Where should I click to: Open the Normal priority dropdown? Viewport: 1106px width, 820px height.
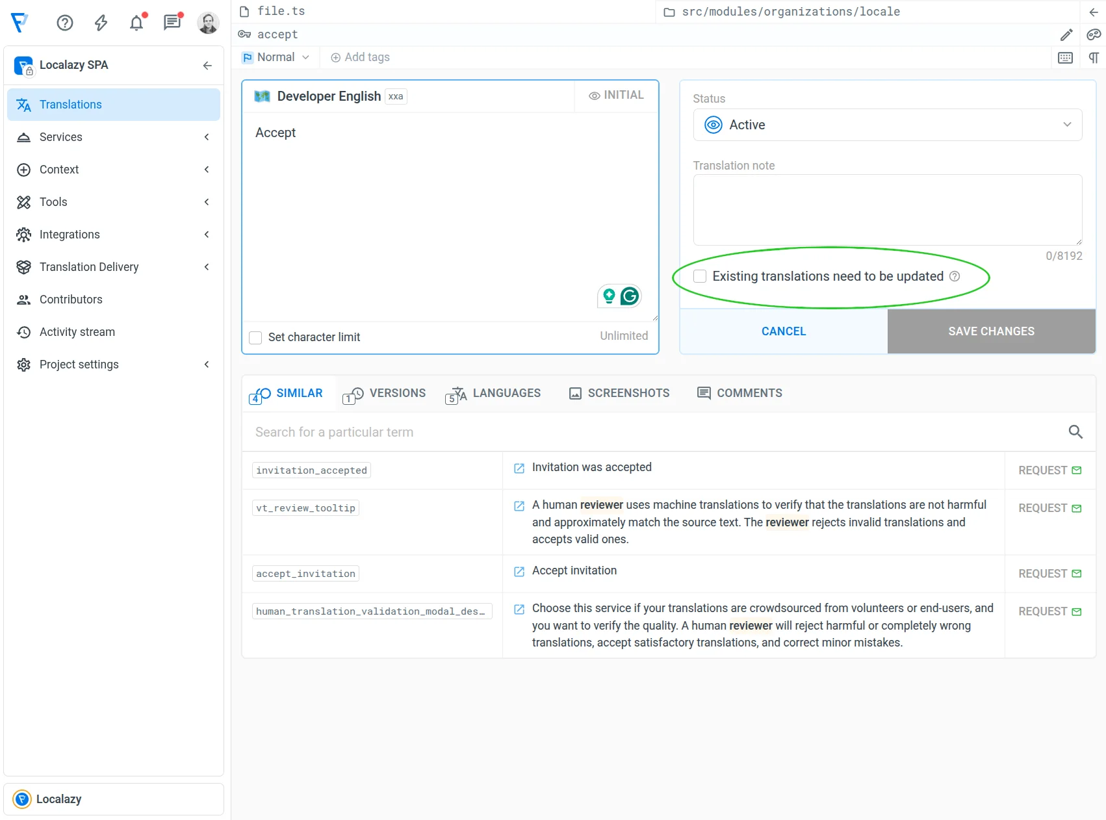point(276,57)
